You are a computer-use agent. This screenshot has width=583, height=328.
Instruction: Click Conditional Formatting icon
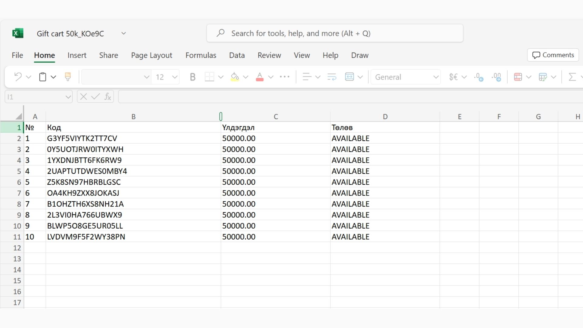pos(518,77)
